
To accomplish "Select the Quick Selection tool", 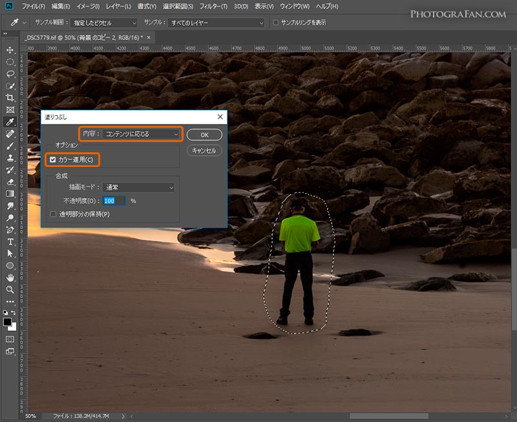I will pos(10,86).
